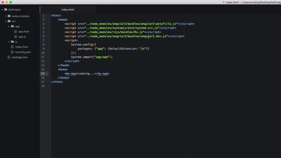Place cursor on system.src.js script line
The width and height of the screenshot is (281, 158).
pos(120,28)
